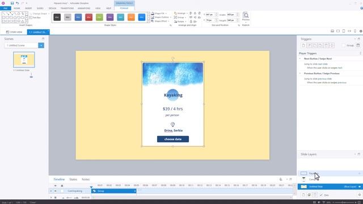This screenshot has width=363, height=204.
Task: Open the Scenes dropdown arrow
Action: (x=41, y=45)
